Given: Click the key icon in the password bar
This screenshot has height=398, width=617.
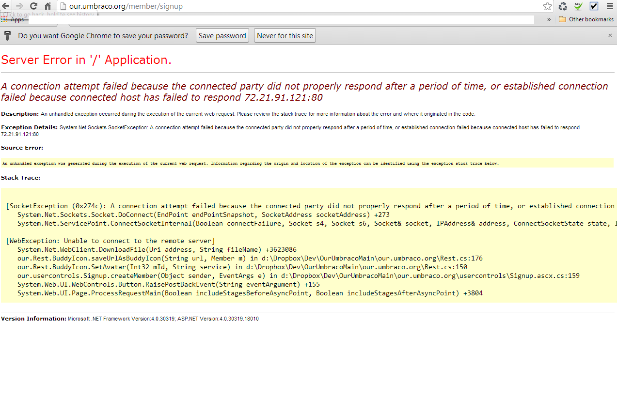Looking at the screenshot, I should [x=7, y=35].
